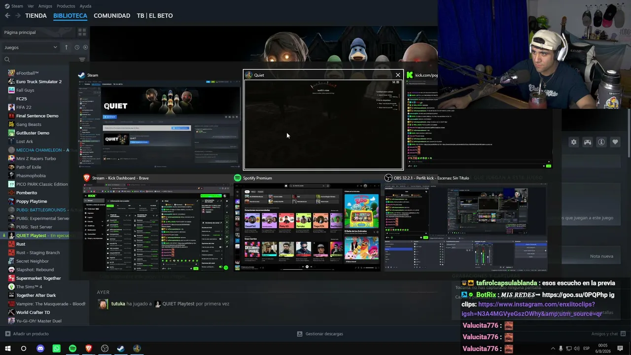Open the Windows Start menu
631x355 pixels.
coord(7,349)
